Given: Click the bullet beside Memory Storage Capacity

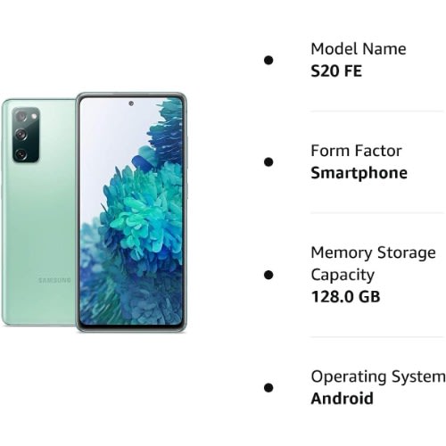Looking at the screenshot, I should point(268,275).
